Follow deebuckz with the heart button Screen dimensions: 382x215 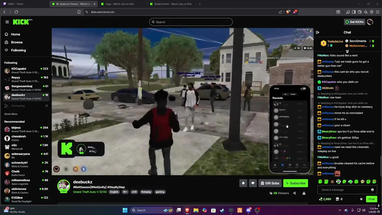pos(253,183)
